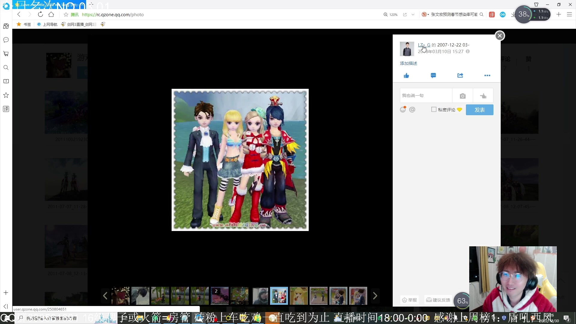
Task: Toggle the 私密评论 private comment checkbox
Action: tap(434, 109)
